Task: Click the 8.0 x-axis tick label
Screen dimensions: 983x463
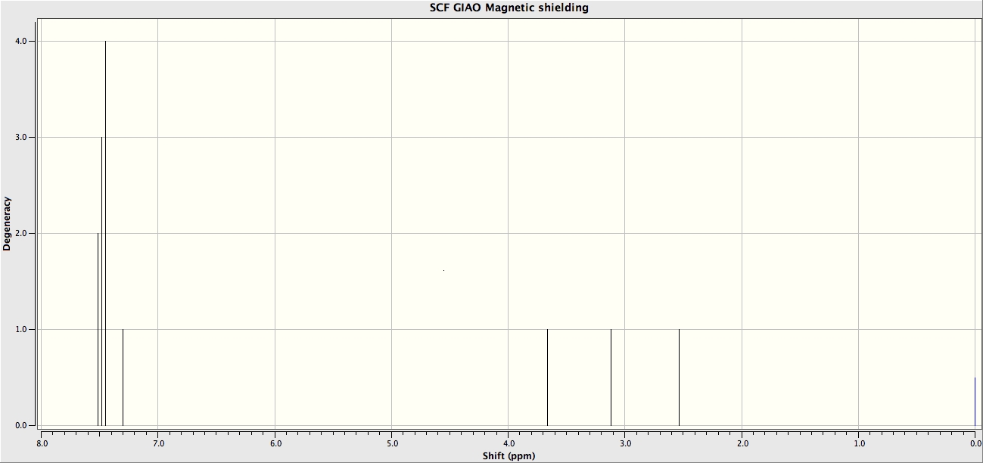Action: pyautogui.click(x=42, y=444)
